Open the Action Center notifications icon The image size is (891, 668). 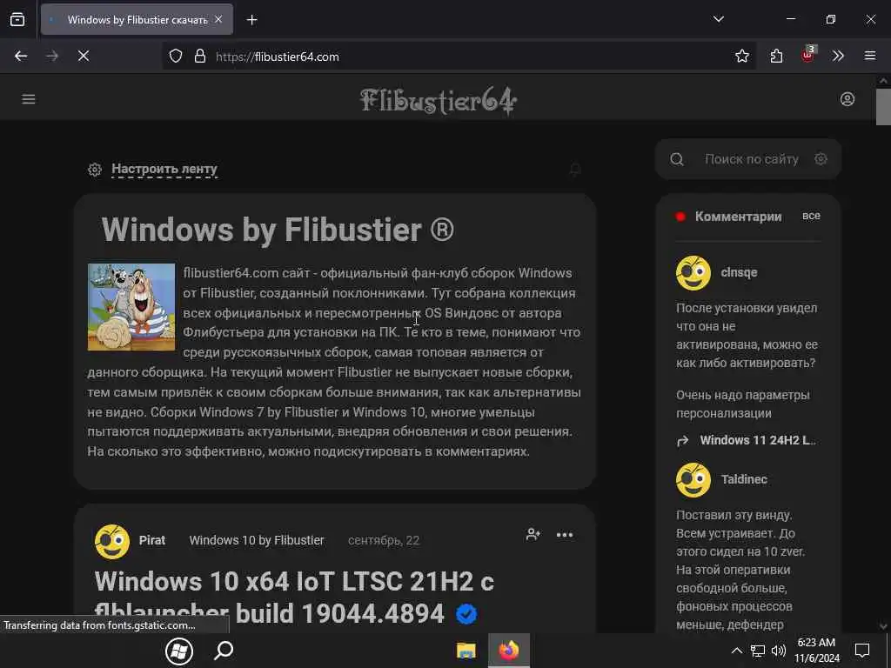point(862,651)
